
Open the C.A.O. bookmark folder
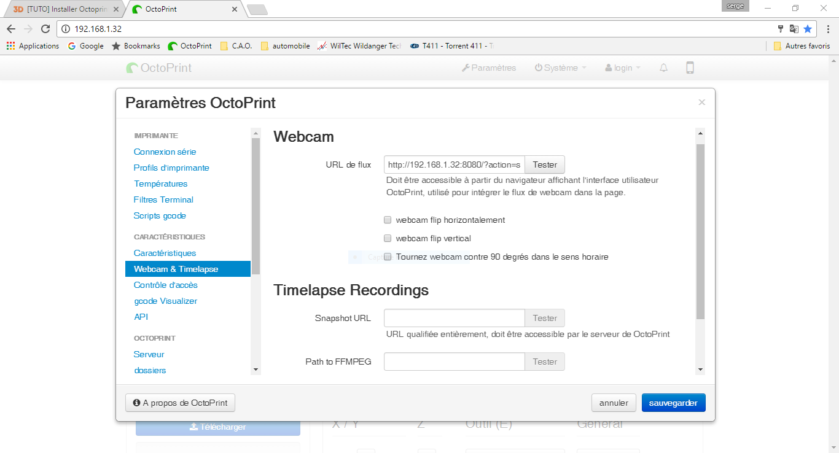coord(236,46)
